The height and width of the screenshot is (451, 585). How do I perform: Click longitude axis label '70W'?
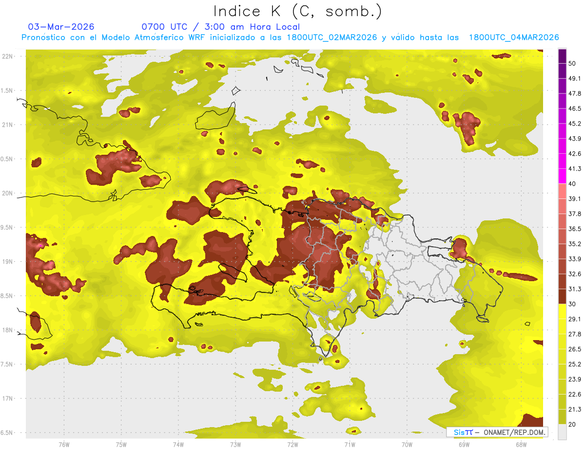click(407, 444)
